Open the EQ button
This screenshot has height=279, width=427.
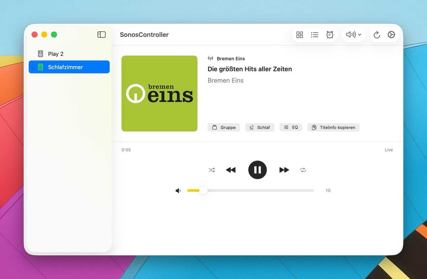(x=291, y=127)
